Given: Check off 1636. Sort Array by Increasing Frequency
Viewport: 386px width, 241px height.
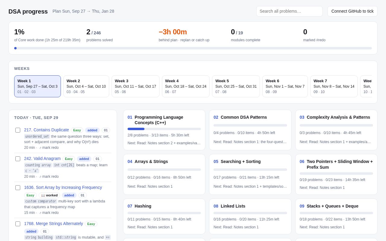Looking at the screenshot, I should coord(18,188).
